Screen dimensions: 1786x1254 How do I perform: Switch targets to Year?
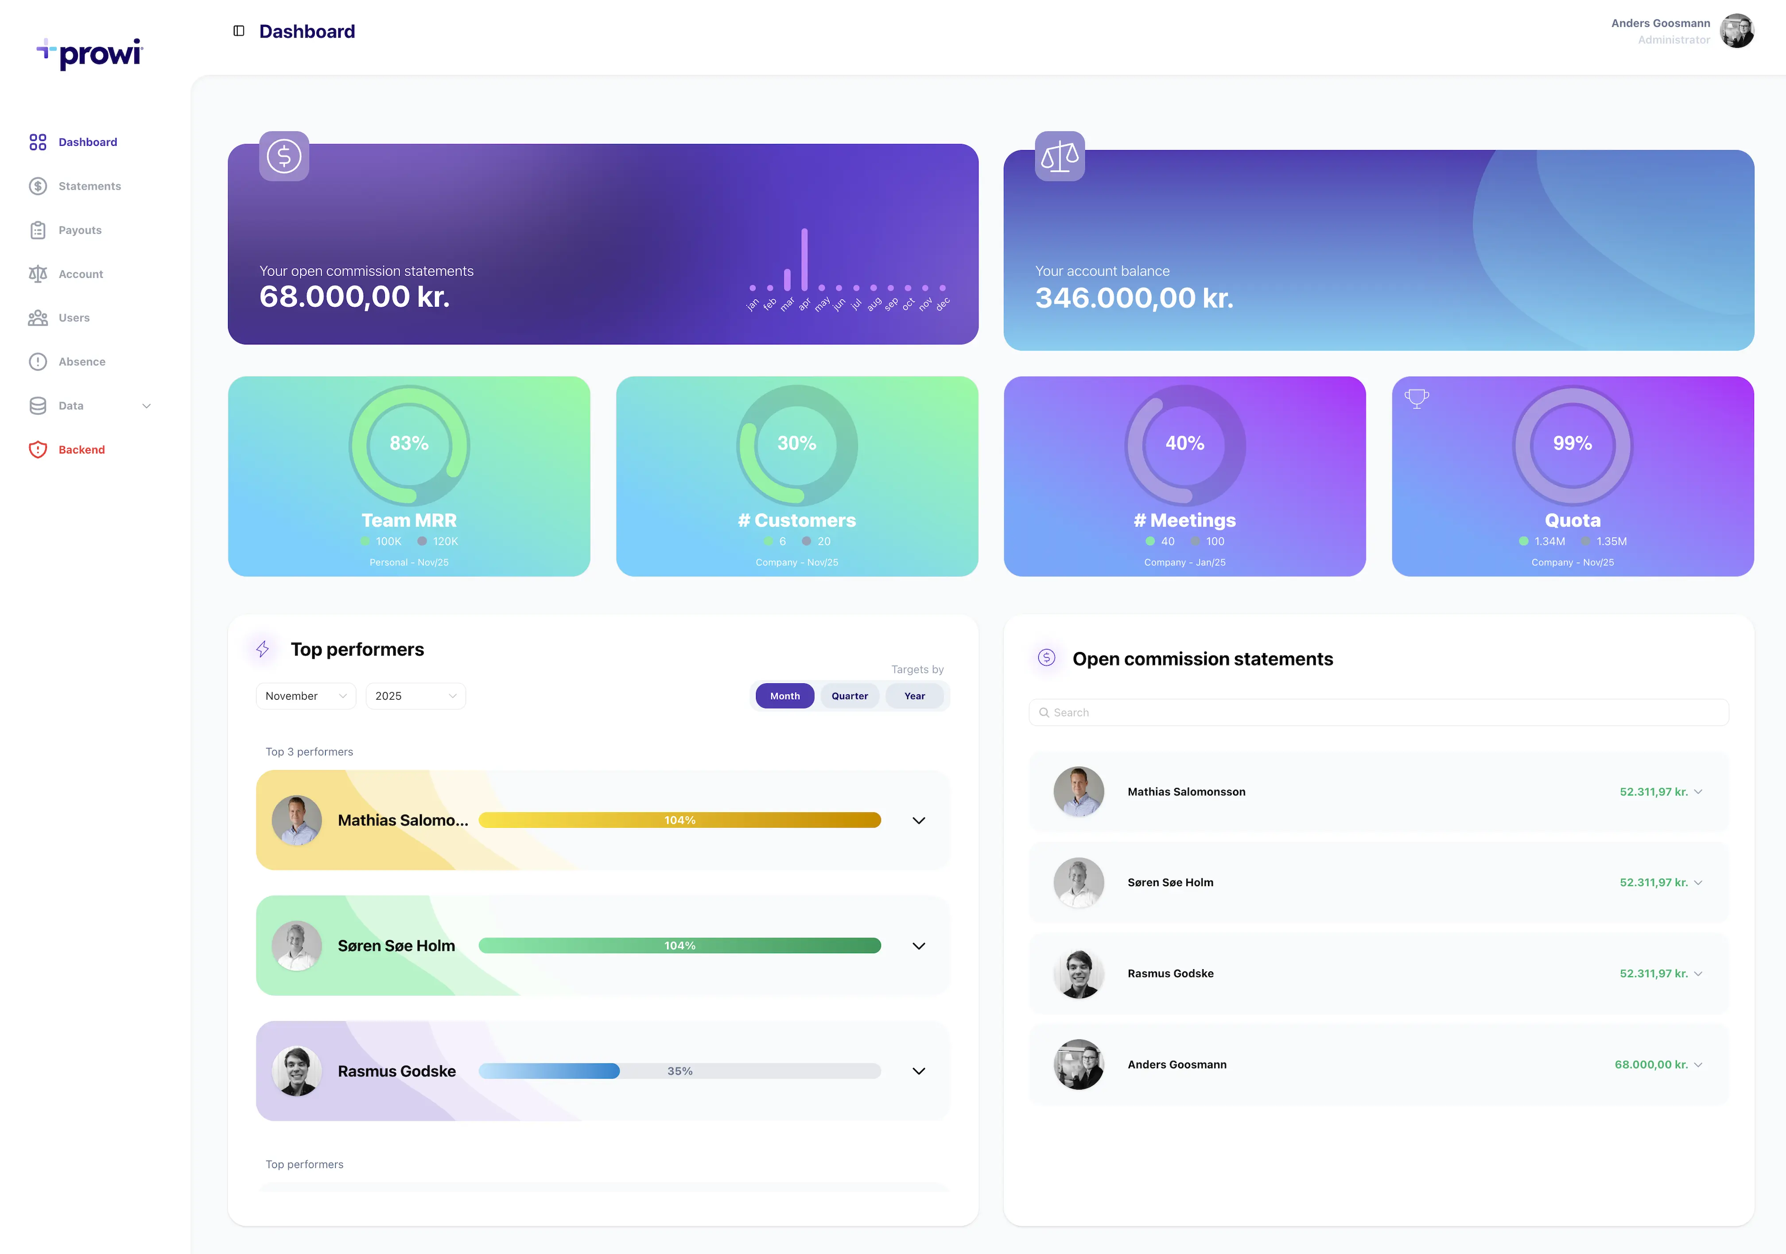click(914, 696)
